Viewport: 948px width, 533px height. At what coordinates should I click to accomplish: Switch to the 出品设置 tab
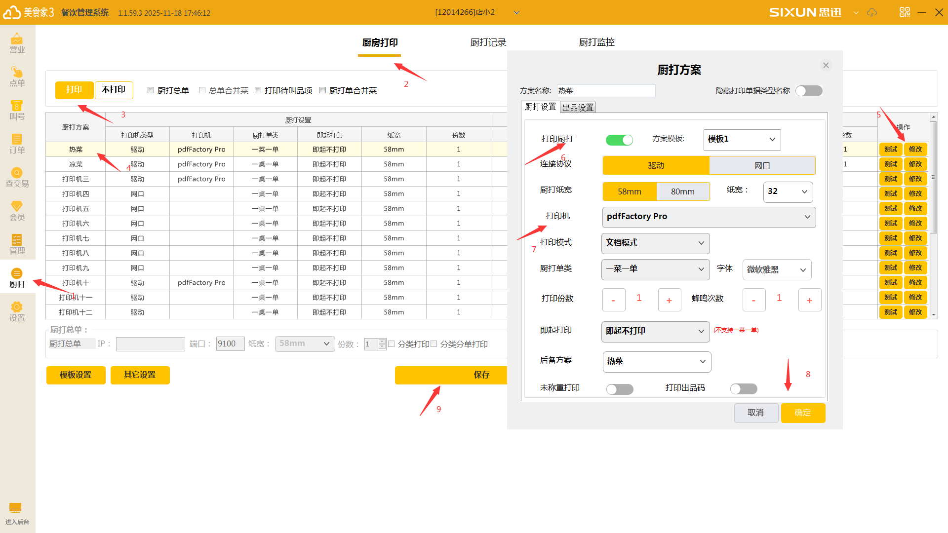(x=578, y=108)
